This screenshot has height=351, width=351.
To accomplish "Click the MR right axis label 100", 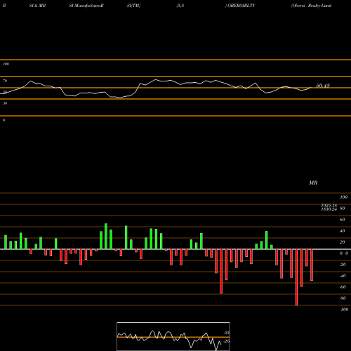I will point(343,197).
